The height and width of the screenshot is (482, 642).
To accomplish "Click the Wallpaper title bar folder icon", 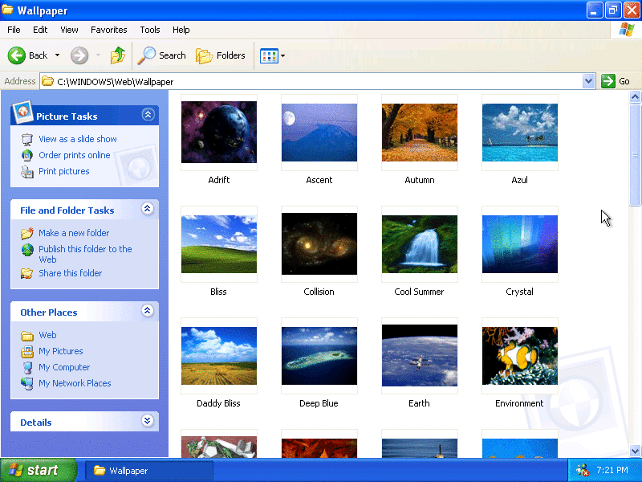I will 7,10.
